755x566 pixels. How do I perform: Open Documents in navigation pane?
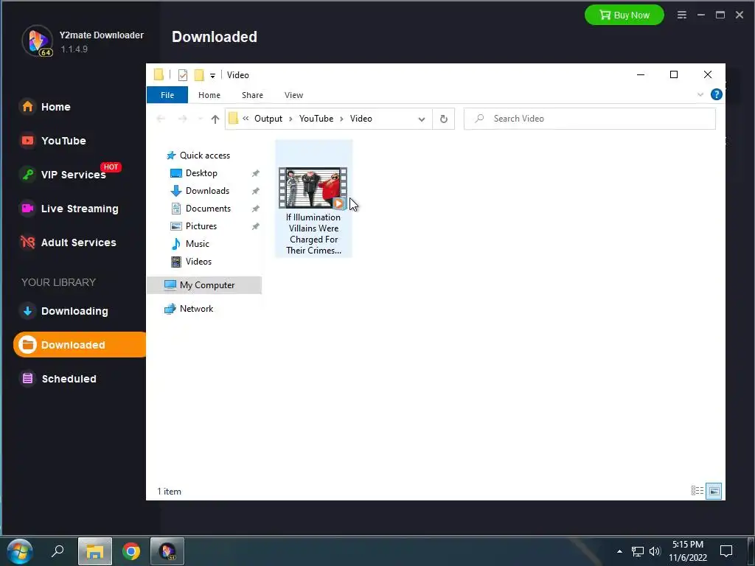coord(208,209)
